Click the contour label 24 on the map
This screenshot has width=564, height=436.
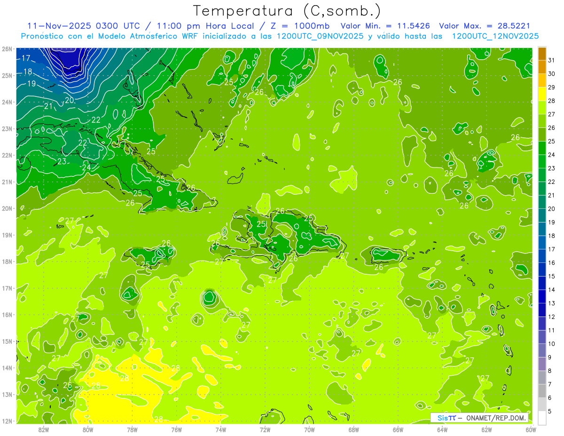[x=86, y=167]
